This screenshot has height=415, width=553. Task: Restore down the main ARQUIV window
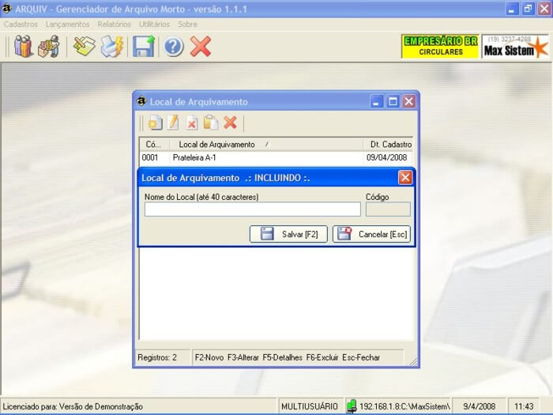pos(528,9)
